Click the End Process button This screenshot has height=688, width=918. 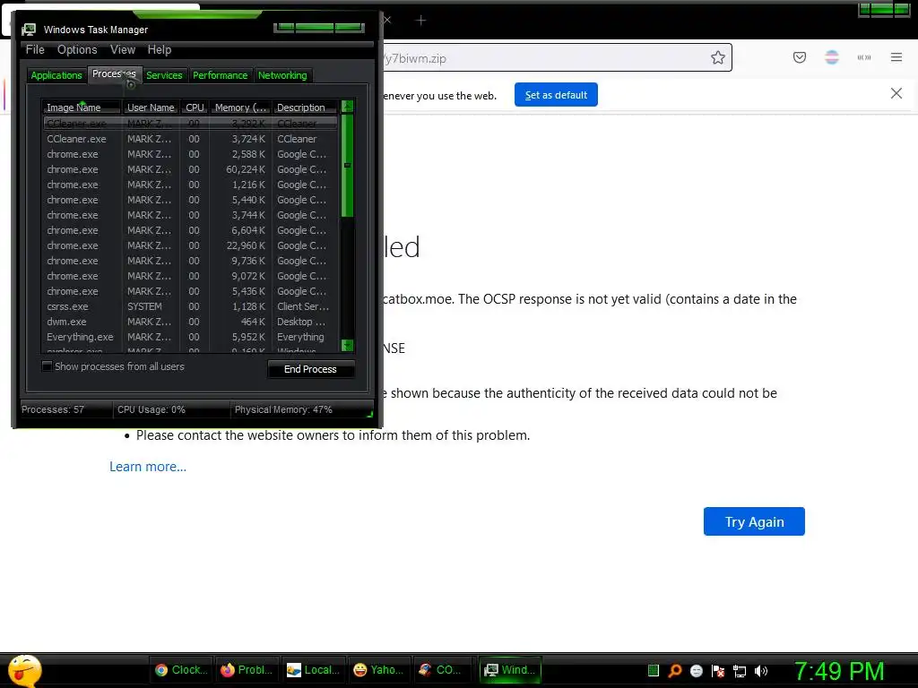point(310,369)
